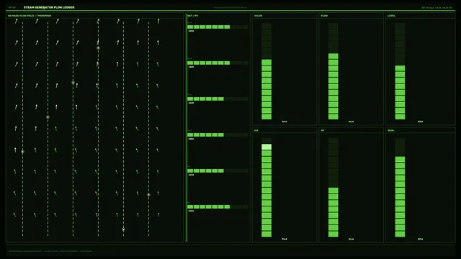Viewport: 461px width, 259px height.
Task: Select circle marker on the second dashed flow line
Action: 48,117
